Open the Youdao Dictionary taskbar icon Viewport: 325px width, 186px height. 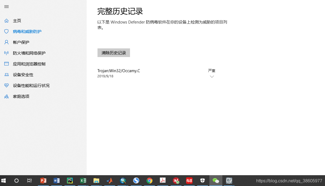[189, 180]
